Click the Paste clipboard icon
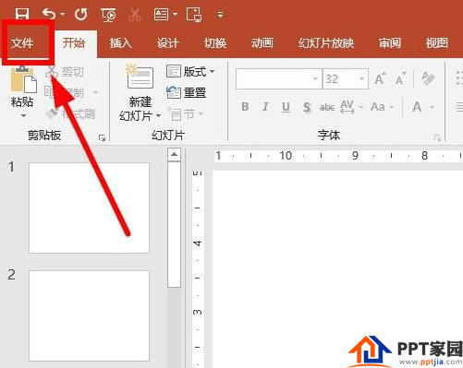This screenshot has height=368, width=463. [x=23, y=79]
